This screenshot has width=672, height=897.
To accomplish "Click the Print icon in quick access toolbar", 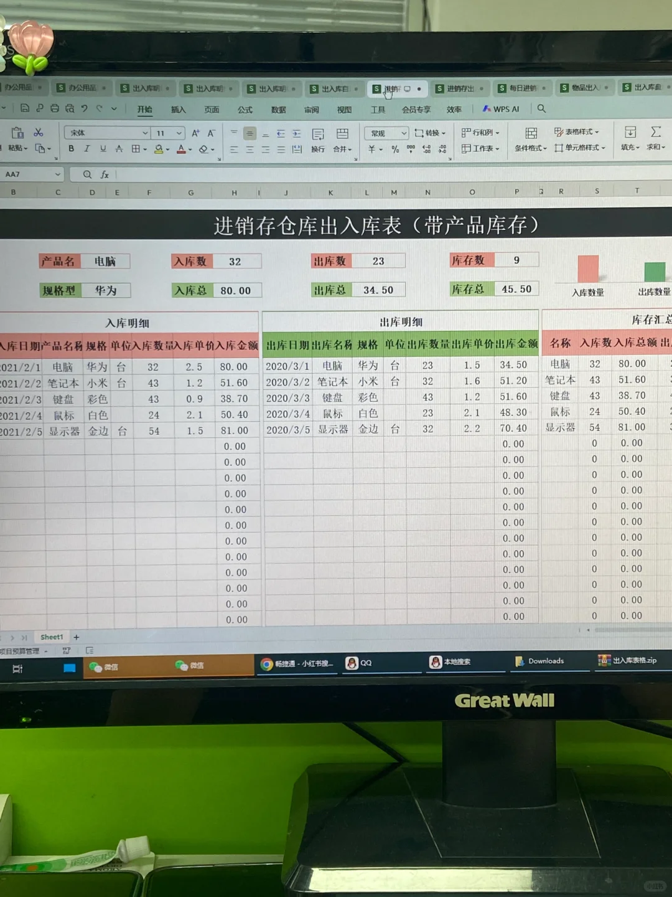I will (x=55, y=108).
